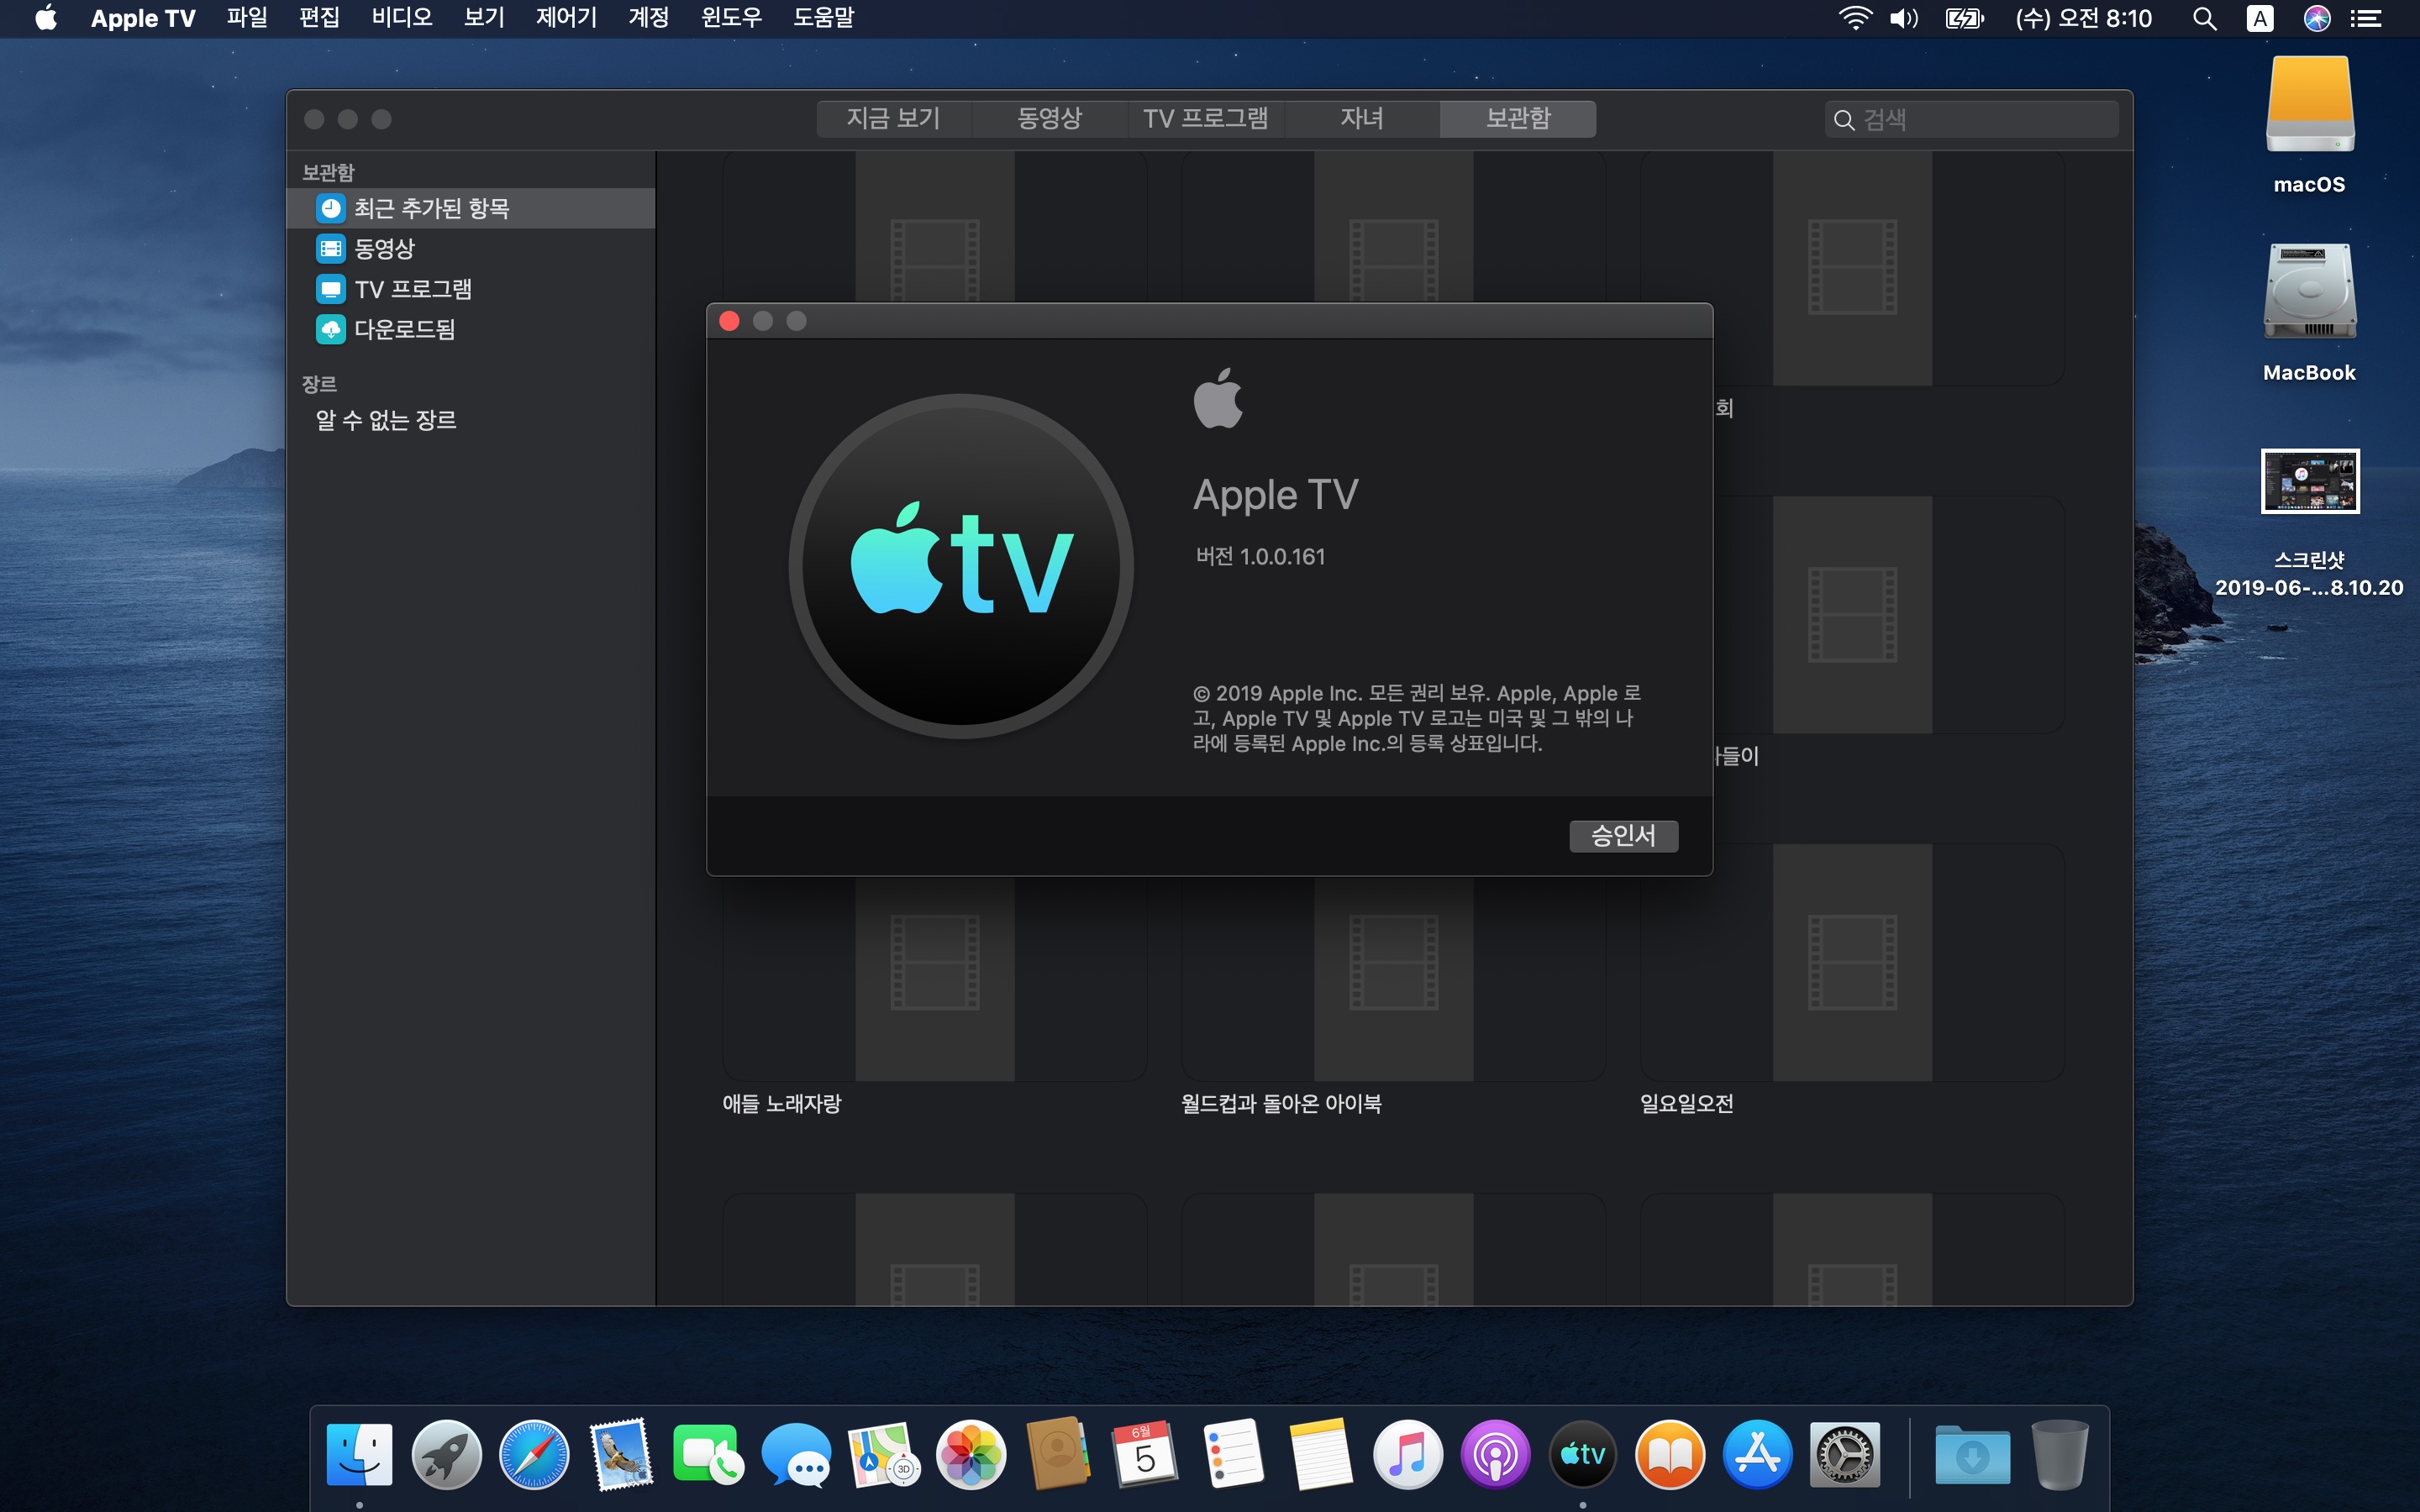Open the 보기 menu

point(483,18)
